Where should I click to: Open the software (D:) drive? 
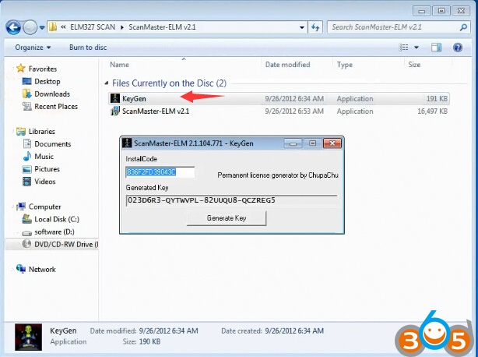coord(54,232)
